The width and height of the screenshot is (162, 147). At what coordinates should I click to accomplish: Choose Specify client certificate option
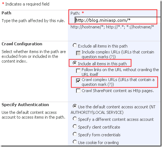coord(75,126)
